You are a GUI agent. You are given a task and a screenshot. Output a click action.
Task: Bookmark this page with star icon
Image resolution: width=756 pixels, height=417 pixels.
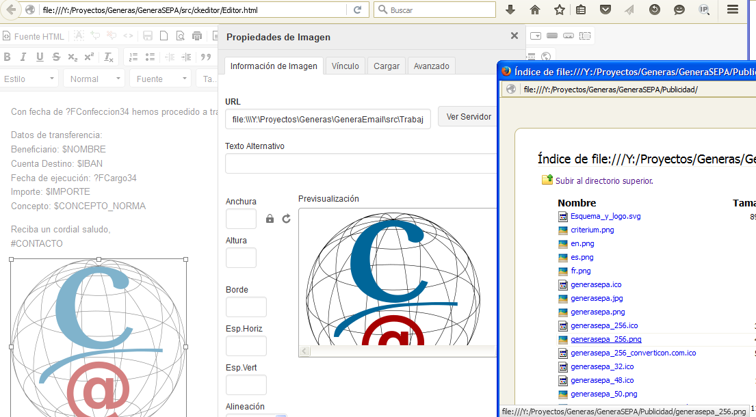click(559, 10)
